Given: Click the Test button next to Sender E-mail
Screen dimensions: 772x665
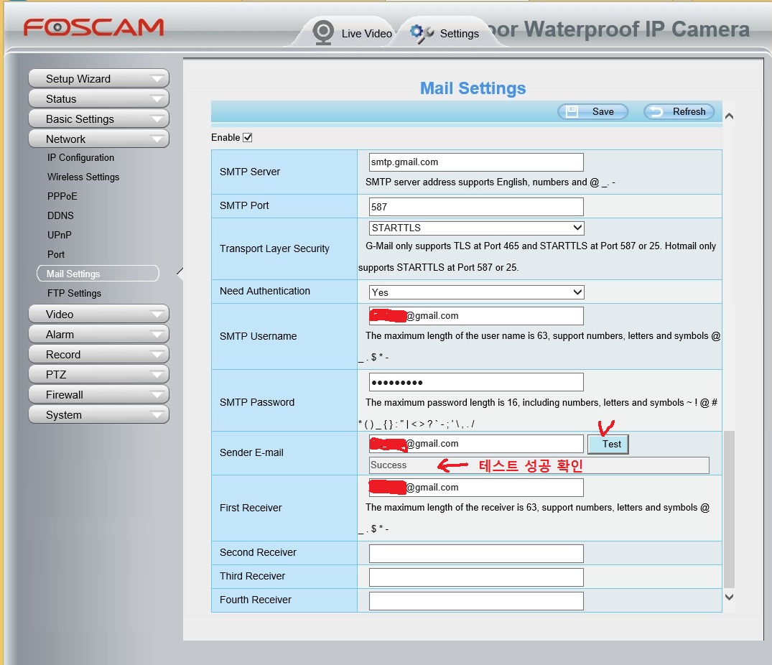Looking at the screenshot, I should coord(608,444).
